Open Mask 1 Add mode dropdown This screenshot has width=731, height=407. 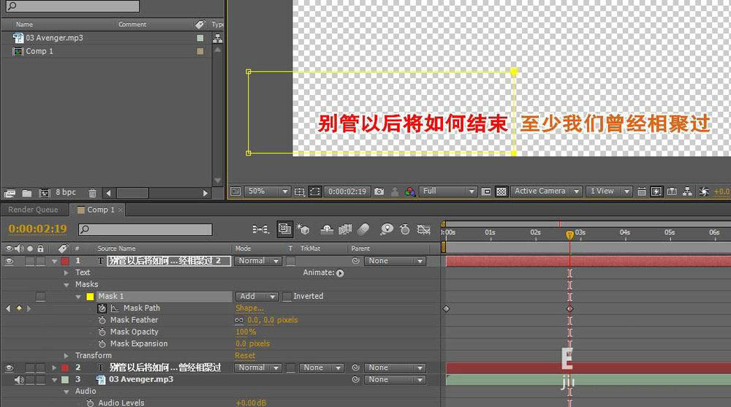(257, 297)
